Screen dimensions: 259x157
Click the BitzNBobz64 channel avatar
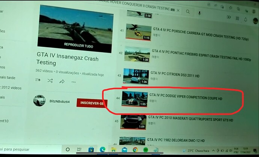(x=39, y=101)
